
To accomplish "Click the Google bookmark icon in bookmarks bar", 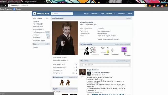I will coord(14,9).
